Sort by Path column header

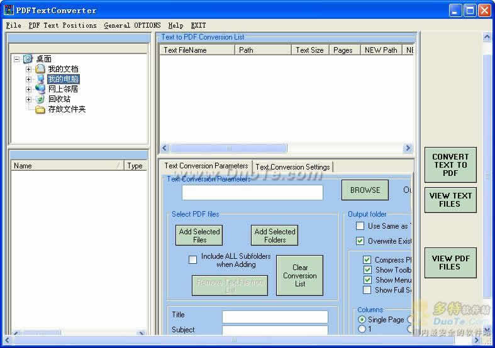click(263, 50)
